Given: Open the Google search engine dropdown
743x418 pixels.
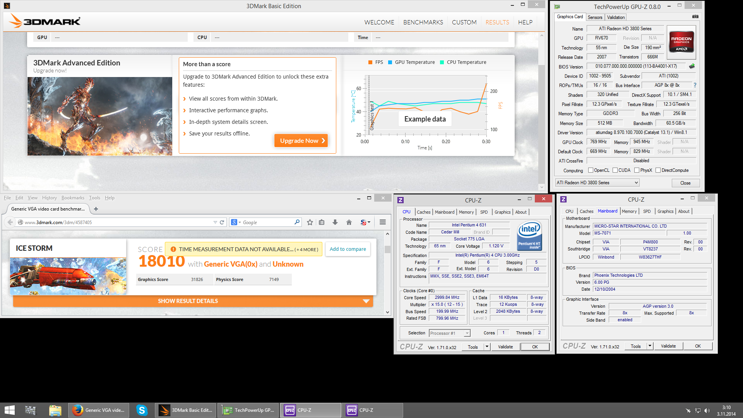Looking at the screenshot, I should pyautogui.click(x=240, y=222).
